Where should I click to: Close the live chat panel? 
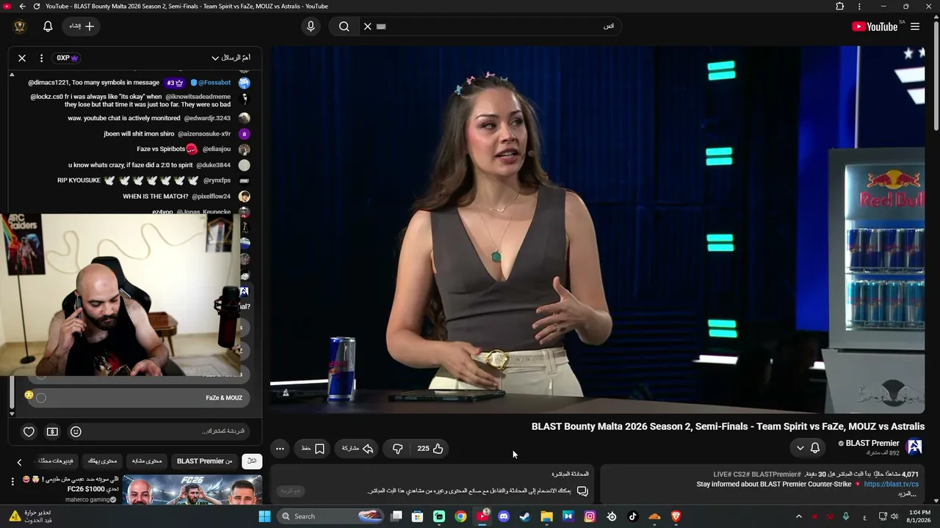22,58
